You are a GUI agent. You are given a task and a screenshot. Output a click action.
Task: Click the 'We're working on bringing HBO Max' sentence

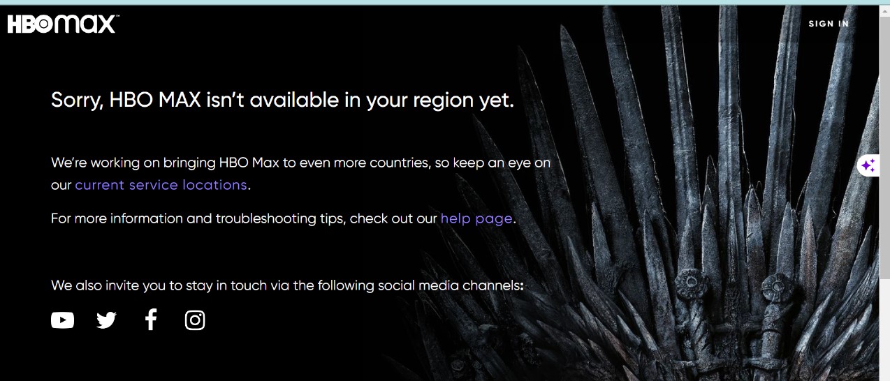[x=300, y=174]
